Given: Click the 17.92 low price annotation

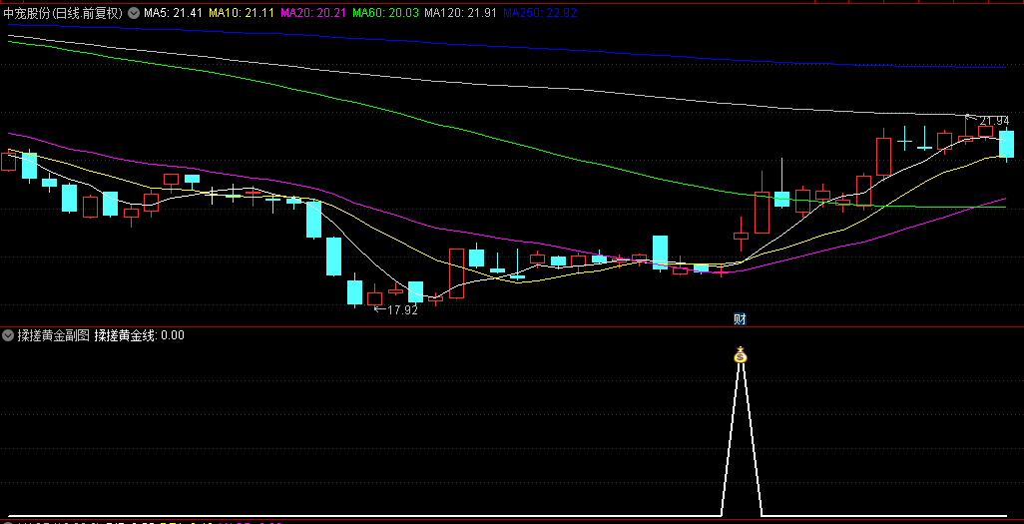Looking at the screenshot, I should pyautogui.click(x=396, y=310).
